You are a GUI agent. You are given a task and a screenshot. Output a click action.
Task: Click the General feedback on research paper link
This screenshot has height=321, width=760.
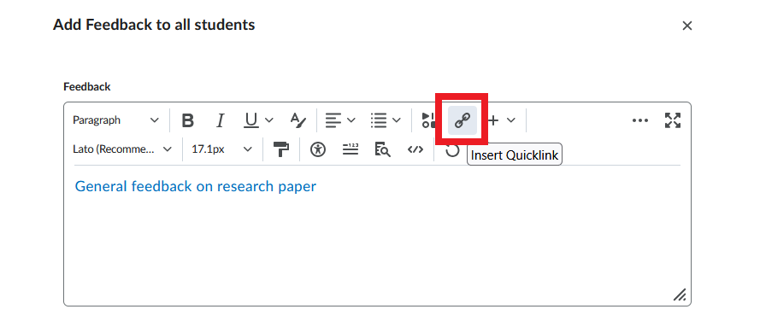(x=195, y=186)
